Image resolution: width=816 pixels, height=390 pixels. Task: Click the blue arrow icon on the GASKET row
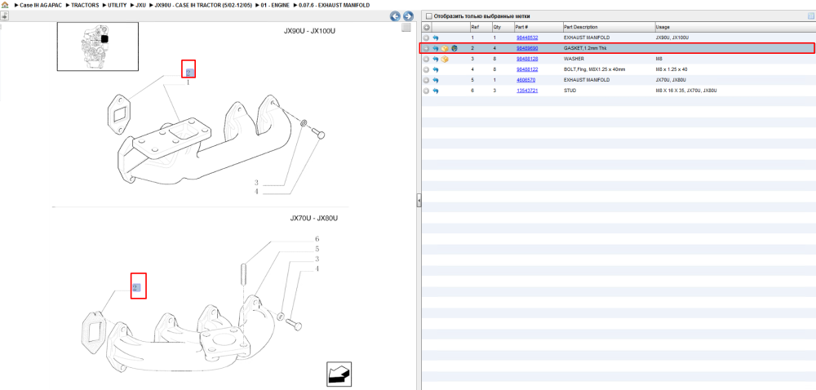click(436, 48)
